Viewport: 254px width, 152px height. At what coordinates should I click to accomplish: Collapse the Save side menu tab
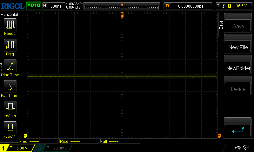(221, 25)
